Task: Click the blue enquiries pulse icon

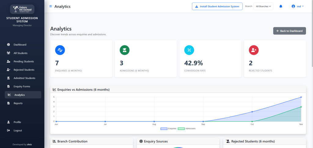Action: click(x=60, y=50)
